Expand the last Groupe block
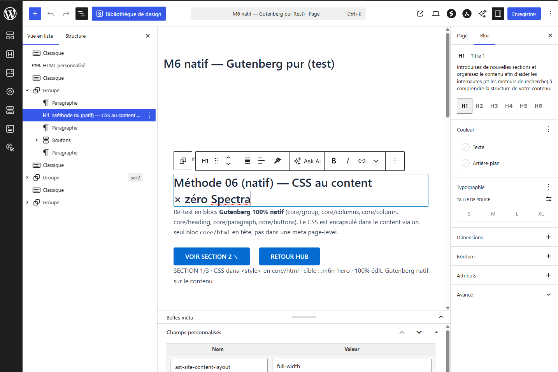This screenshot has height=372, width=558. (27, 202)
